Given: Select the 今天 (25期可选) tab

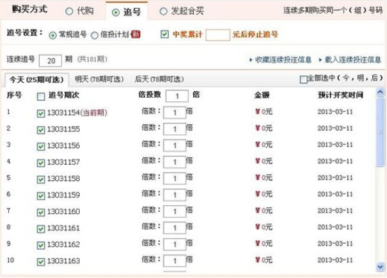Looking at the screenshot, I should tap(36, 80).
